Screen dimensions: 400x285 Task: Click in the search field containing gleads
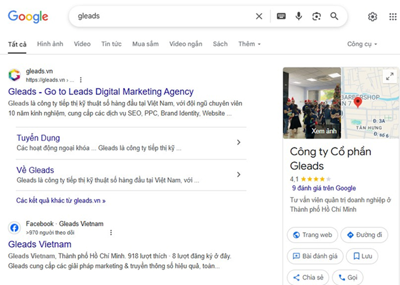point(163,16)
